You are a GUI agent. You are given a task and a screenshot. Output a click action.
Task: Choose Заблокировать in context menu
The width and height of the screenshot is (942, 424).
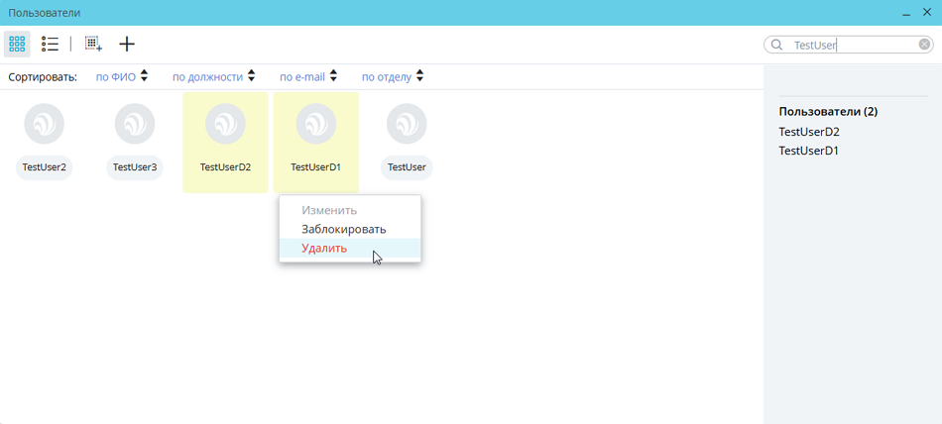[343, 230]
